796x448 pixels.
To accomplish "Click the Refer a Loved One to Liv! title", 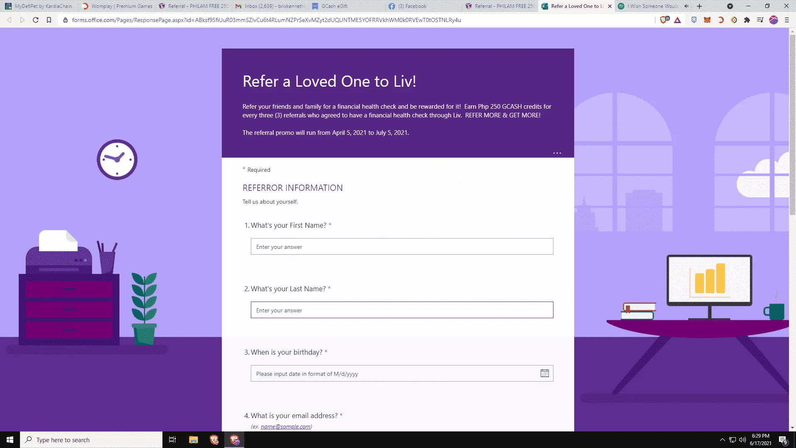I will (x=329, y=81).
